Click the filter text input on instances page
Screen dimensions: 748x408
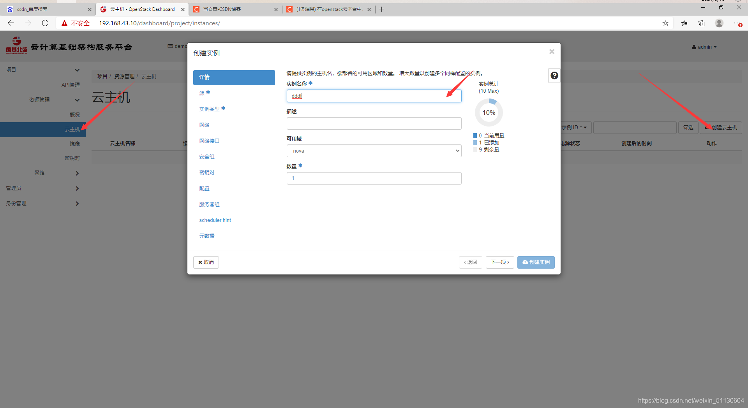coord(635,128)
